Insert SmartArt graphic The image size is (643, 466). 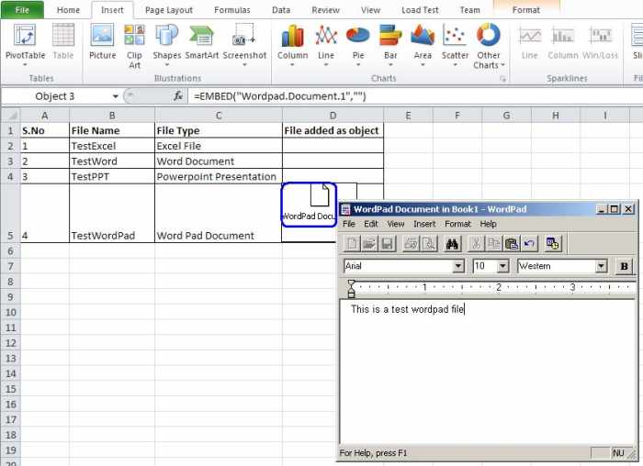pos(201,42)
